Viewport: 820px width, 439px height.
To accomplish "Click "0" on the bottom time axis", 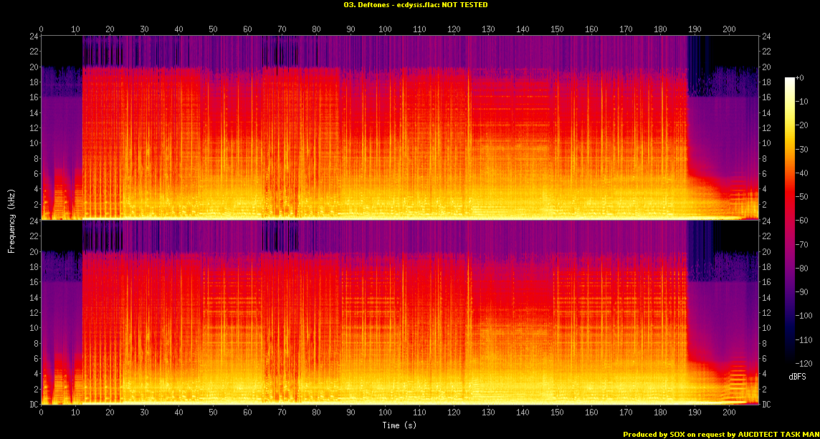I will coord(42,412).
